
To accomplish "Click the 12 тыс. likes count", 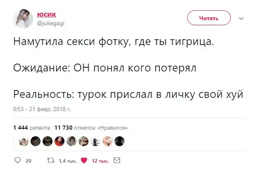I will pyautogui.click(x=100, y=161).
